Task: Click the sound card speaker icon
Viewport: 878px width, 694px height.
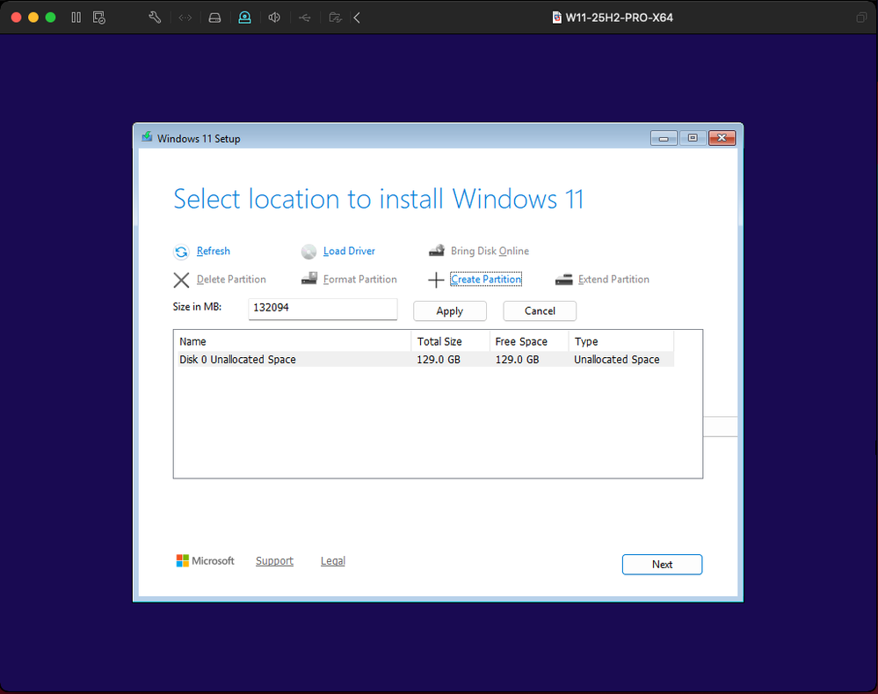Action: click(274, 18)
